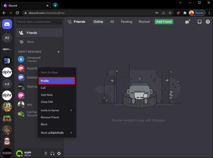
Task: Click the Add Friend button
Action: coord(164,22)
